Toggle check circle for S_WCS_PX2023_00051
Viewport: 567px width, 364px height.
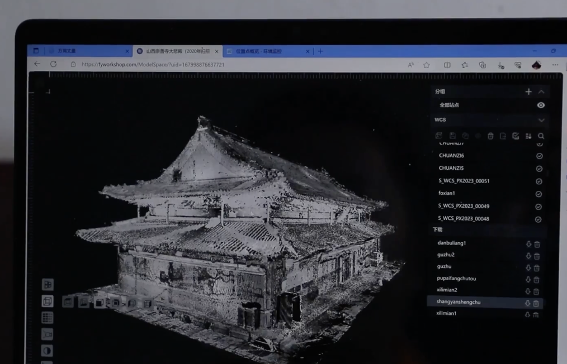(x=539, y=181)
